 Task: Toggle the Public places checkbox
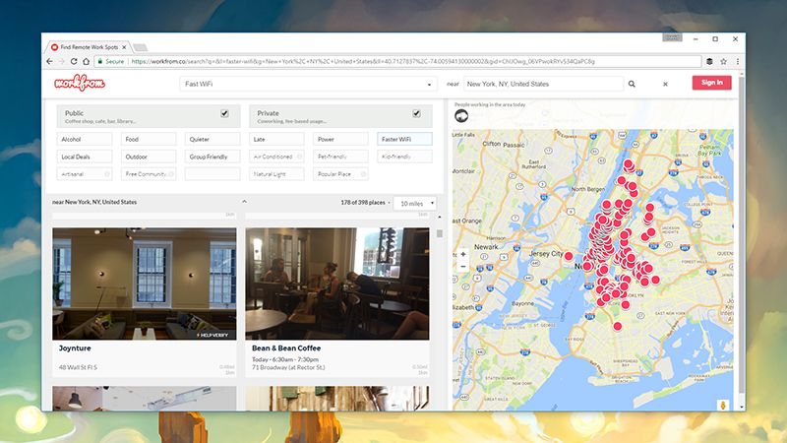click(x=224, y=113)
